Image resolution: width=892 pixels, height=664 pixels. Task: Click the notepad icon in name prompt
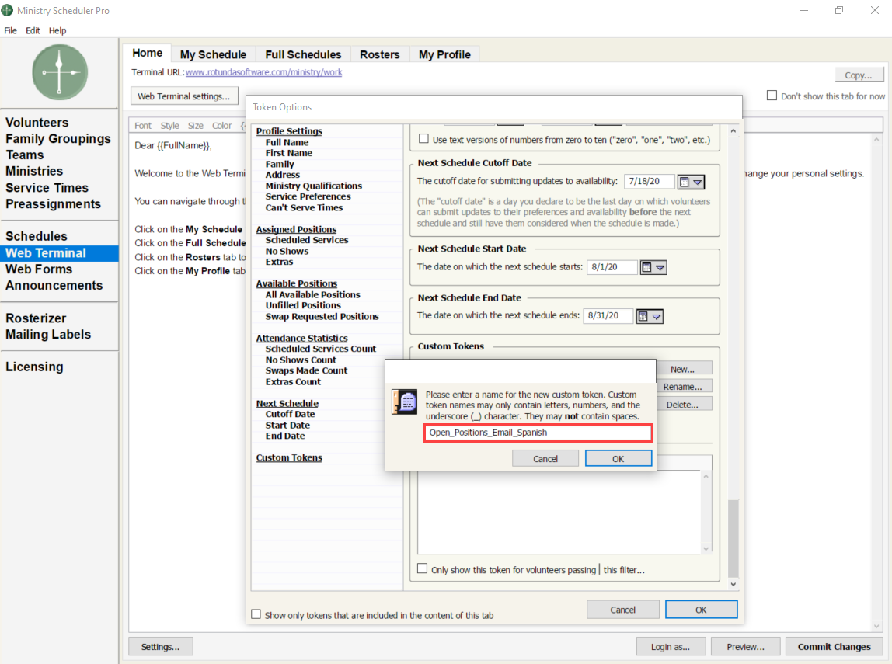point(405,402)
